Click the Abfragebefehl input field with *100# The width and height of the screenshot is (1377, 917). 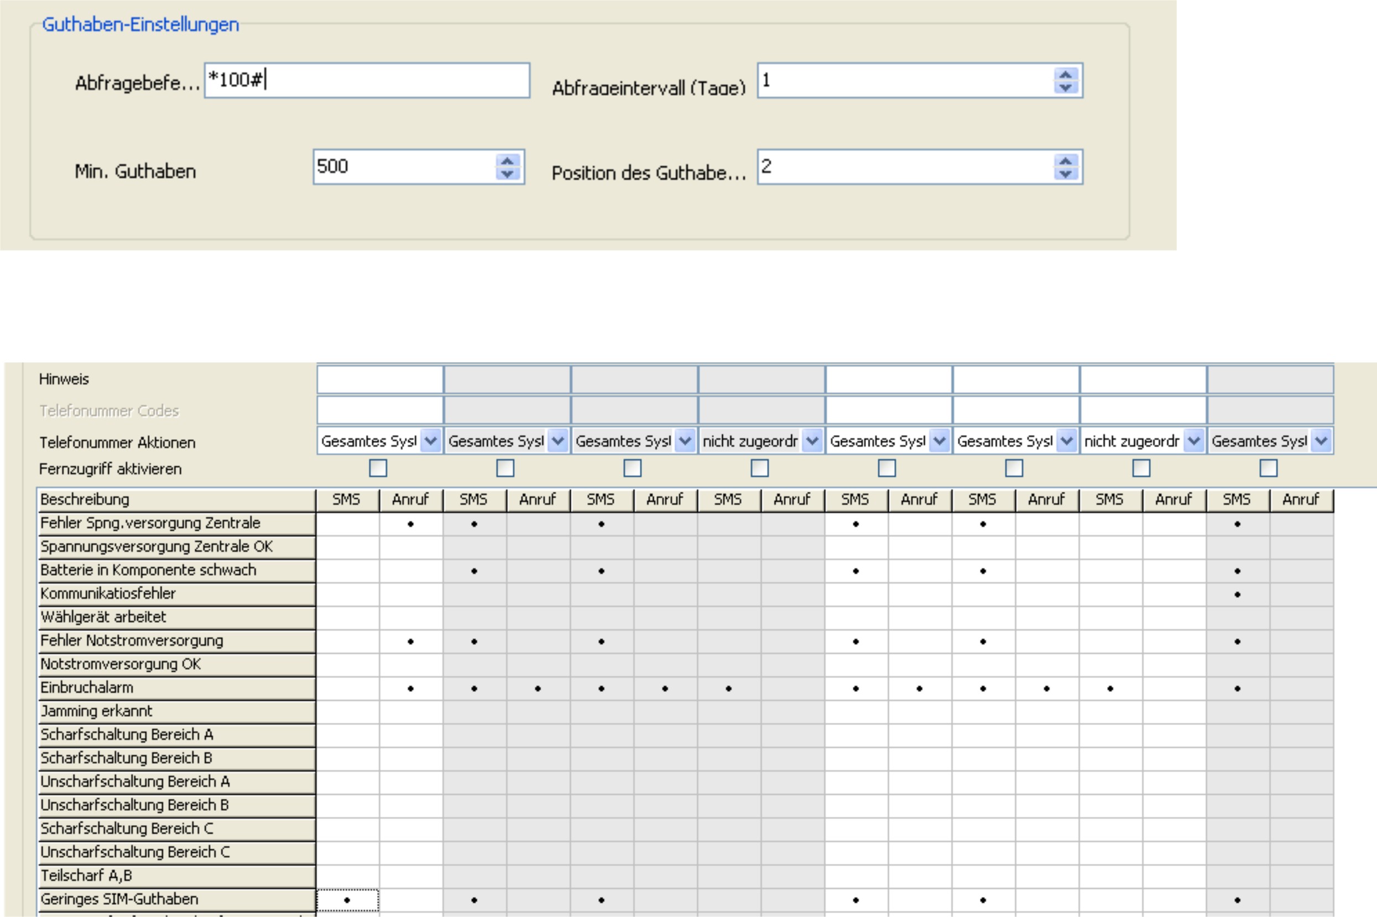(x=367, y=80)
